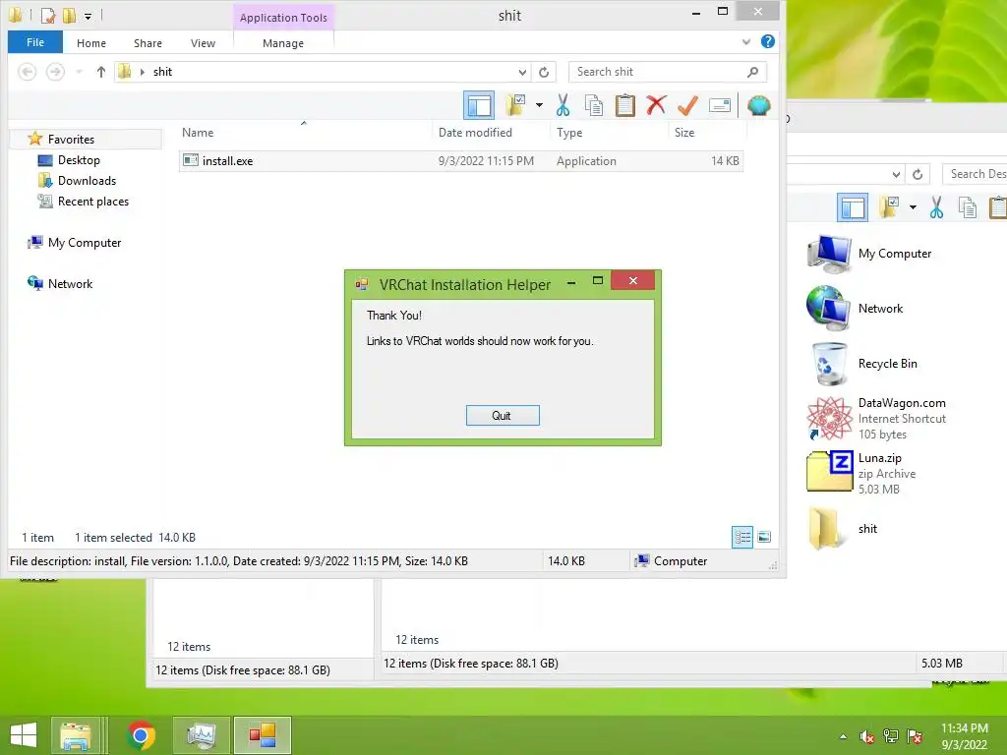Open the address bar history dropdown in shit window
This screenshot has width=1007, height=755.
(522, 72)
